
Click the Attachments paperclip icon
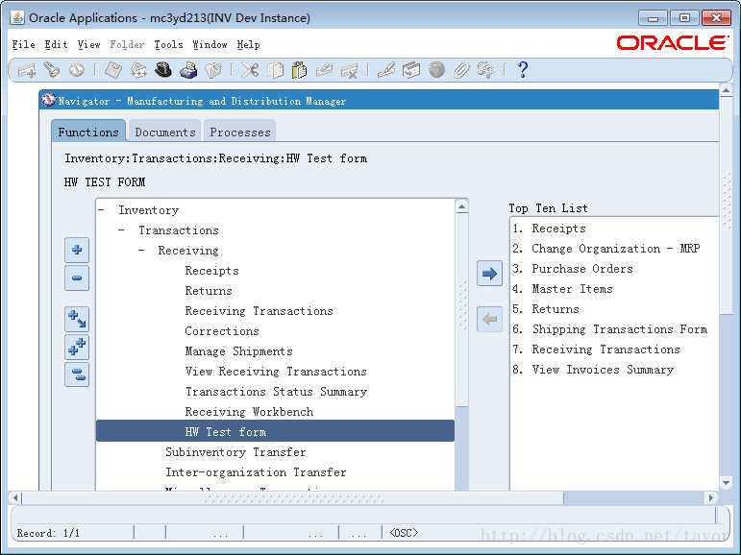tap(461, 70)
